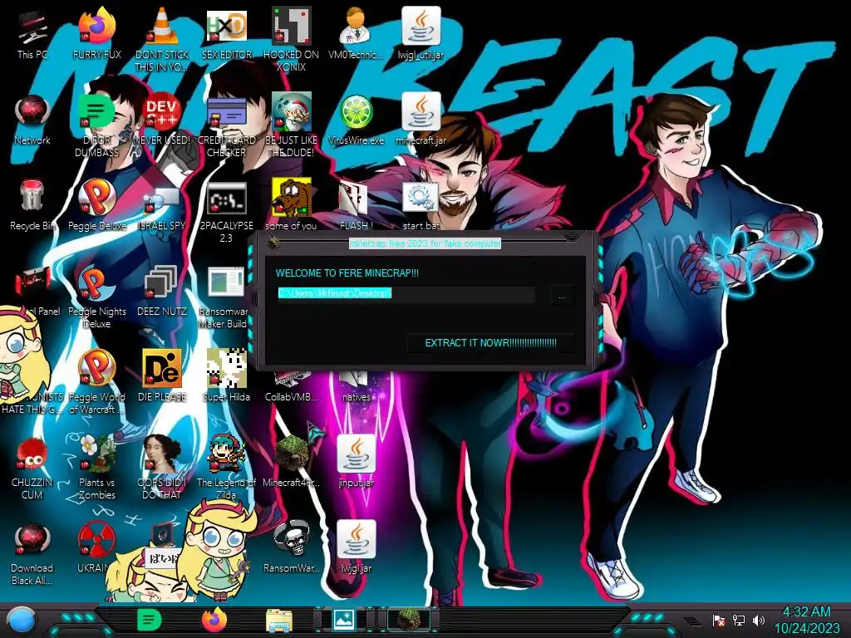Viewport: 851px width, 638px height.
Task: Launch the VirusWire.exe lime icon
Action: [356, 120]
